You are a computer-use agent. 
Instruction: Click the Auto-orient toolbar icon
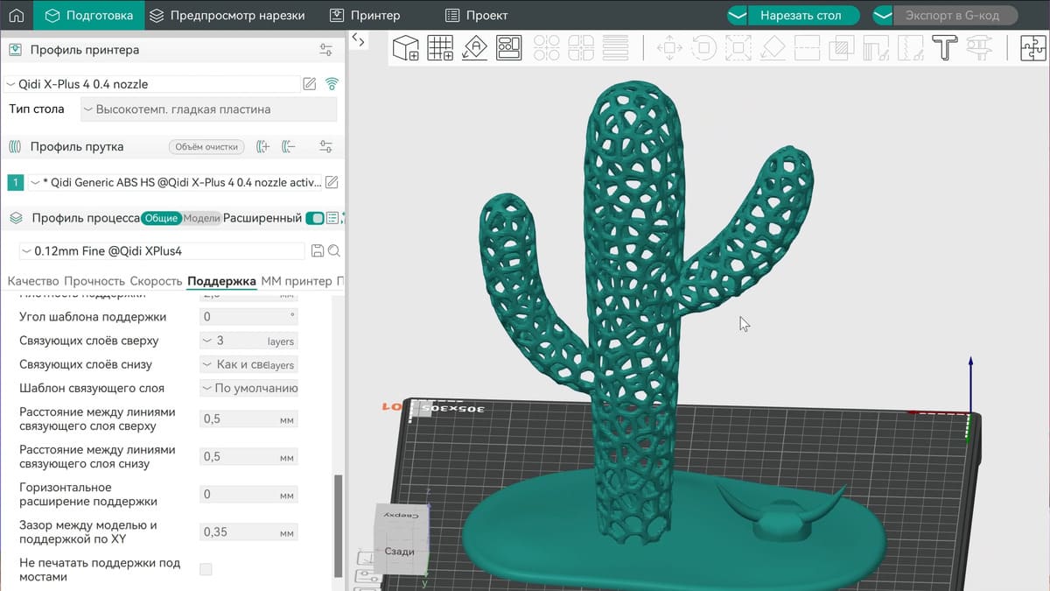tap(474, 47)
